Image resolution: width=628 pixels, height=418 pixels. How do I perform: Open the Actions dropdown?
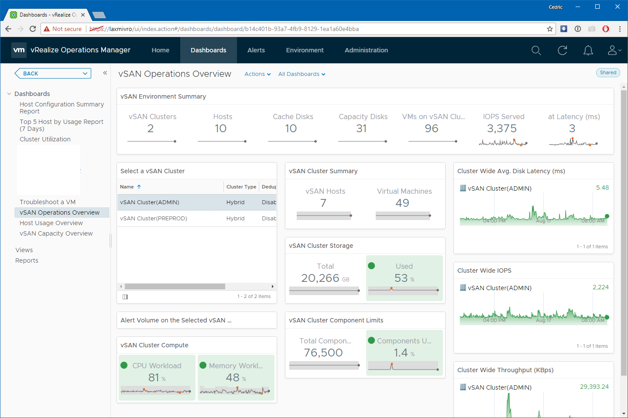pyautogui.click(x=257, y=74)
